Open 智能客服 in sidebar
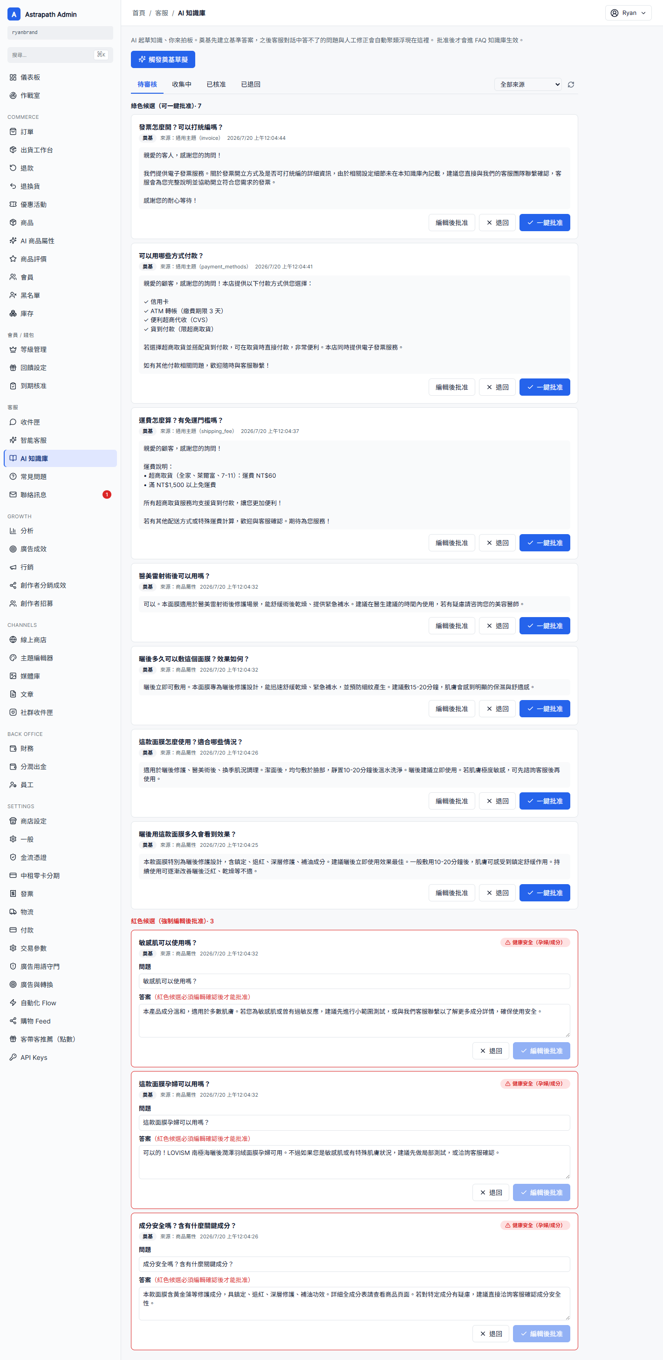 click(x=60, y=440)
